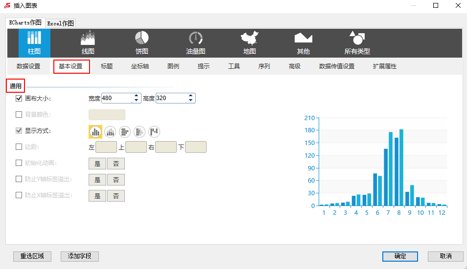The image size is (467, 269).
Task: Toggle the 显示方式 checkbox
Action: pos(19,131)
